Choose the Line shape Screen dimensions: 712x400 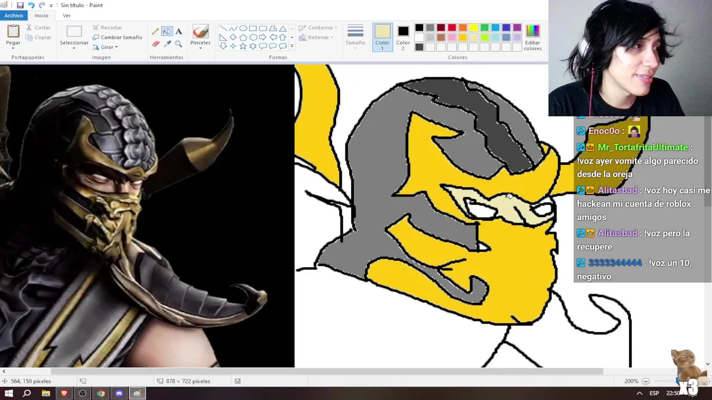[x=223, y=28]
